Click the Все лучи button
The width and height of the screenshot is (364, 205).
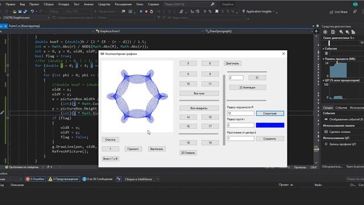point(199,93)
